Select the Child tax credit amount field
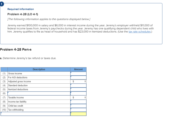The width and height of the screenshot is (181, 137). click(78, 106)
